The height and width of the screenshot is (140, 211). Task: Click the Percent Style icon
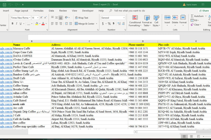(109, 24)
